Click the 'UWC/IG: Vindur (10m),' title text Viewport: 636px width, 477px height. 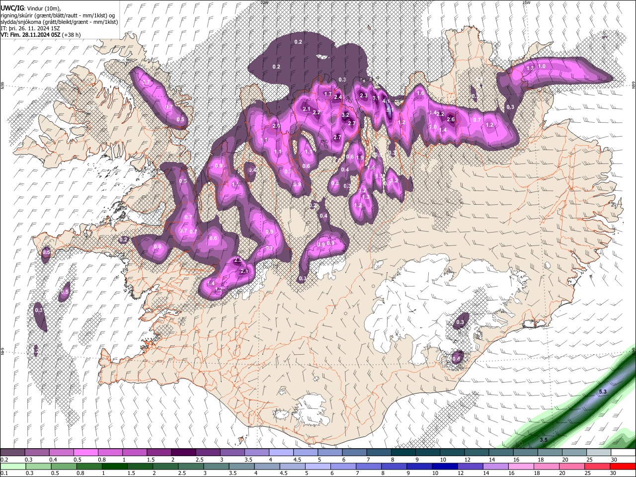(x=31, y=8)
